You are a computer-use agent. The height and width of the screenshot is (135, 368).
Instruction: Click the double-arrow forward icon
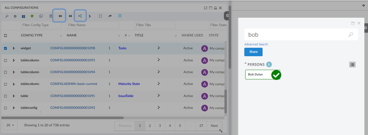click(60, 16)
